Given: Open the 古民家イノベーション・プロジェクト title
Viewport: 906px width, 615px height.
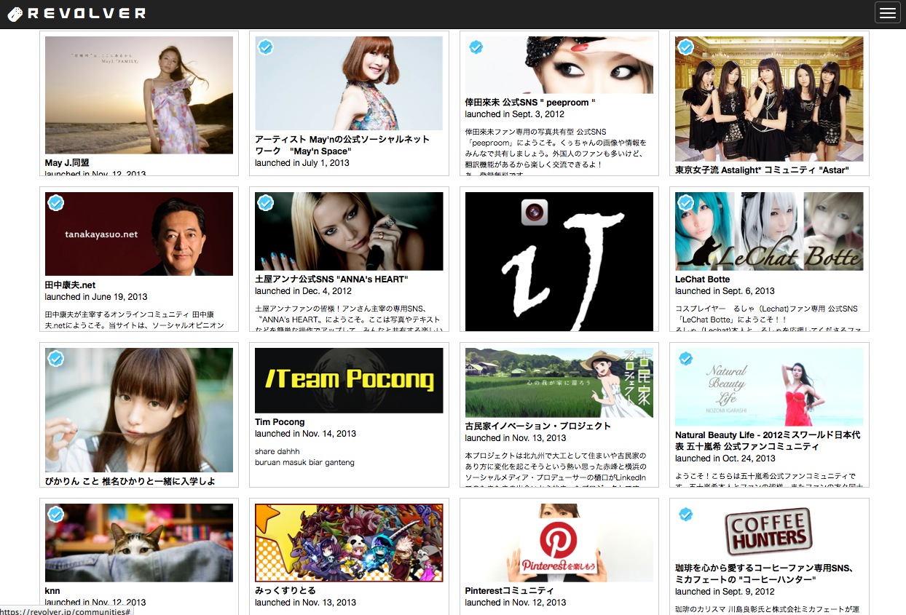Looking at the screenshot, I should (x=537, y=426).
